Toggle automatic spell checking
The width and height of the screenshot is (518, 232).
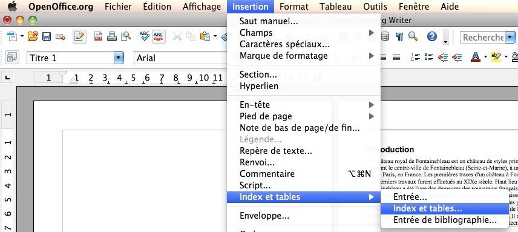(x=159, y=36)
